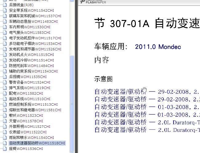Open second 自动变速器/驱动桥 01-03-2008 link

pyautogui.click(x=147, y=115)
